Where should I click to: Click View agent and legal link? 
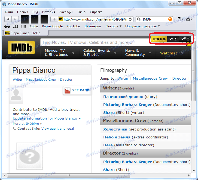click(57, 129)
